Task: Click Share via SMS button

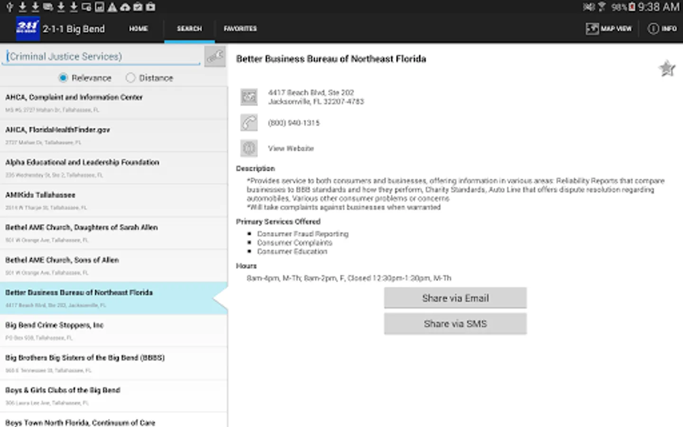Action: (455, 324)
